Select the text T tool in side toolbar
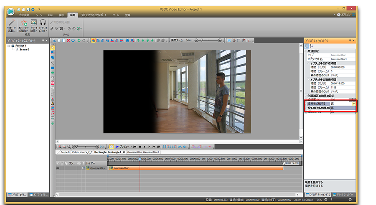The width and height of the screenshot is (376, 205). (53, 78)
